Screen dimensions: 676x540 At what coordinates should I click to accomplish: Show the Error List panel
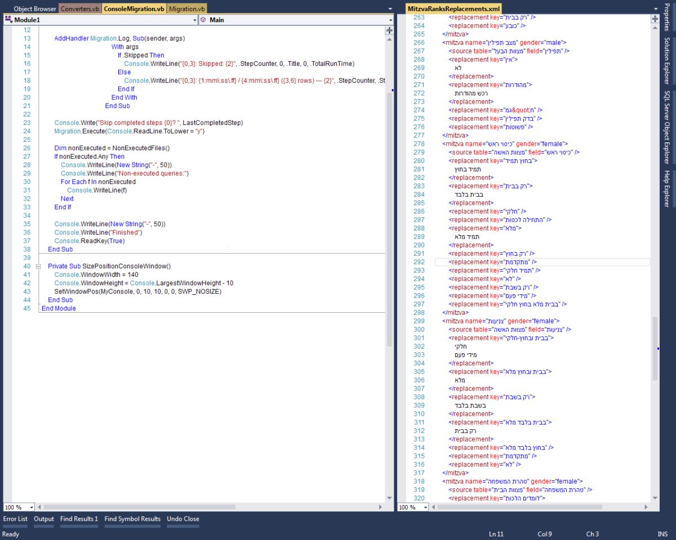15,519
